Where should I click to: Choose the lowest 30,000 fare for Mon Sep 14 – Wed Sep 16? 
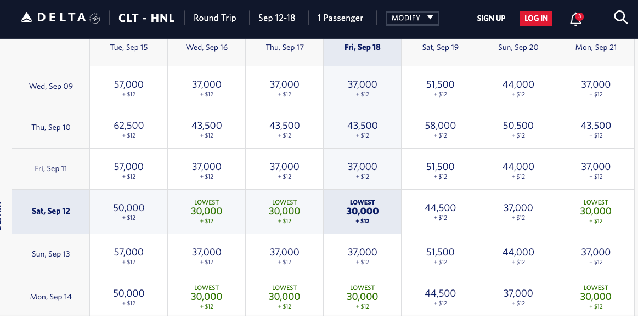[206, 297]
